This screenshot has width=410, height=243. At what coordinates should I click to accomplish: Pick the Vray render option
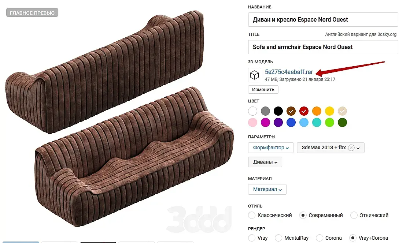pyautogui.click(x=252, y=238)
